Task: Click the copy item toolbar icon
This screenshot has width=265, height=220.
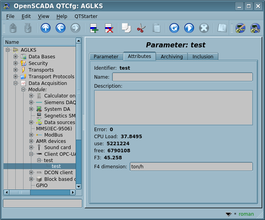Action: point(126,28)
